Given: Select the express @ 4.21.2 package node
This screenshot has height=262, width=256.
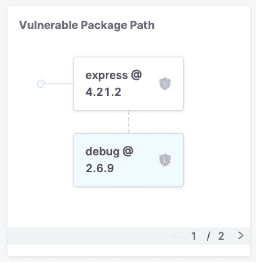Looking at the screenshot, I should point(129,84).
